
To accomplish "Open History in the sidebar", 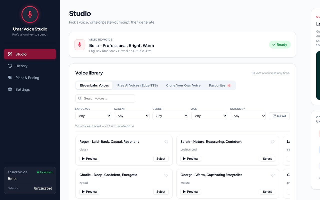I will click(x=30, y=66).
